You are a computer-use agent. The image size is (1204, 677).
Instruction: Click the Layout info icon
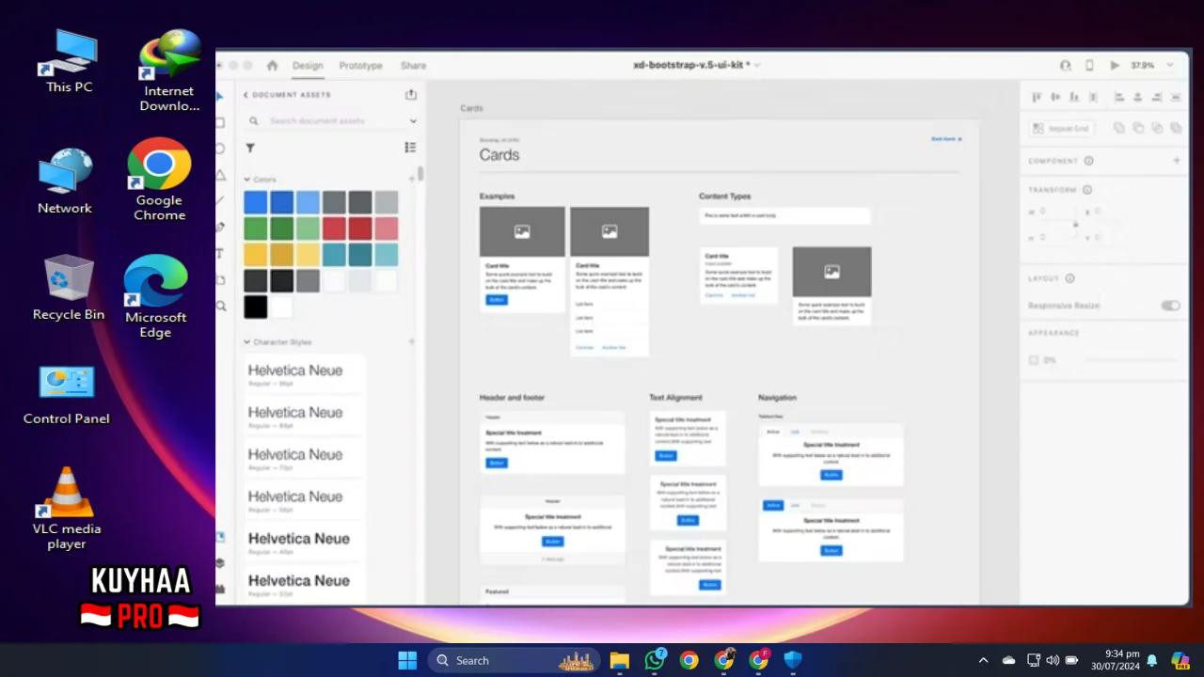1069,278
